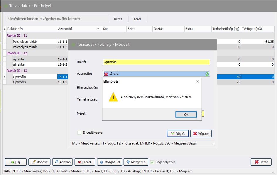Toggle the Engedélyezve checkbox in the bottom toolbar

152,162
